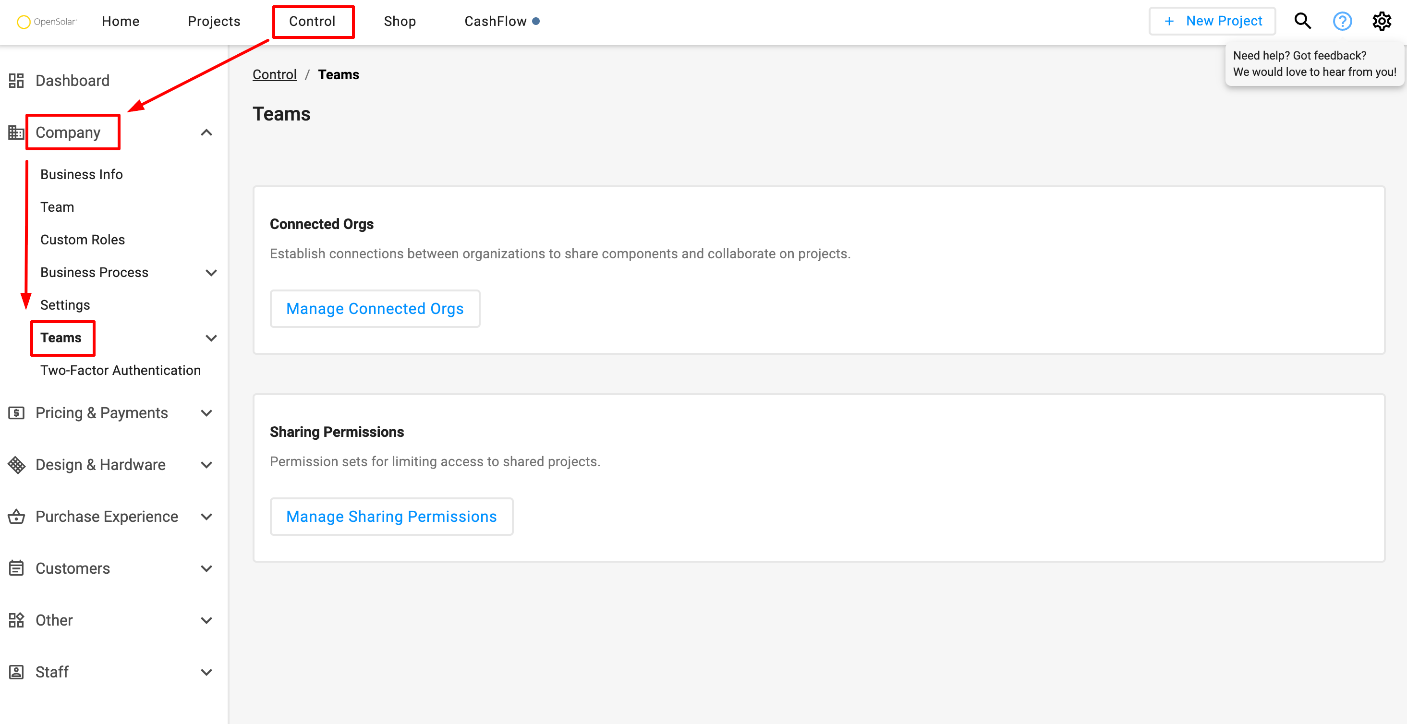Click the Purchase Experience basket icon
Viewport: 1407px width, 724px height.
coord(16,517)
